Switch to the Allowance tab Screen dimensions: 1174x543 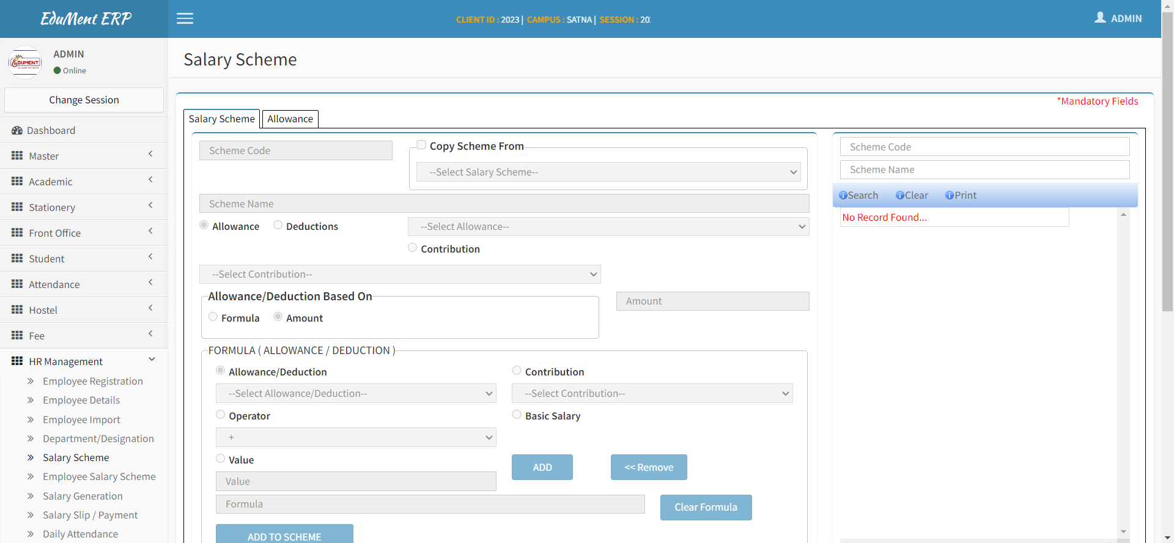(x=290, y=119)
